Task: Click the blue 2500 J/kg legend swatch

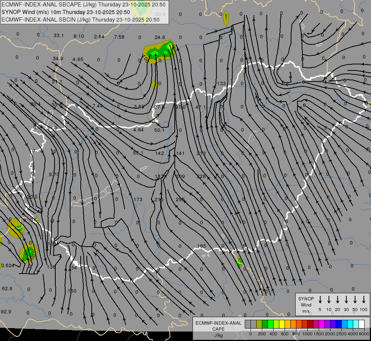Action: [339, 324]
